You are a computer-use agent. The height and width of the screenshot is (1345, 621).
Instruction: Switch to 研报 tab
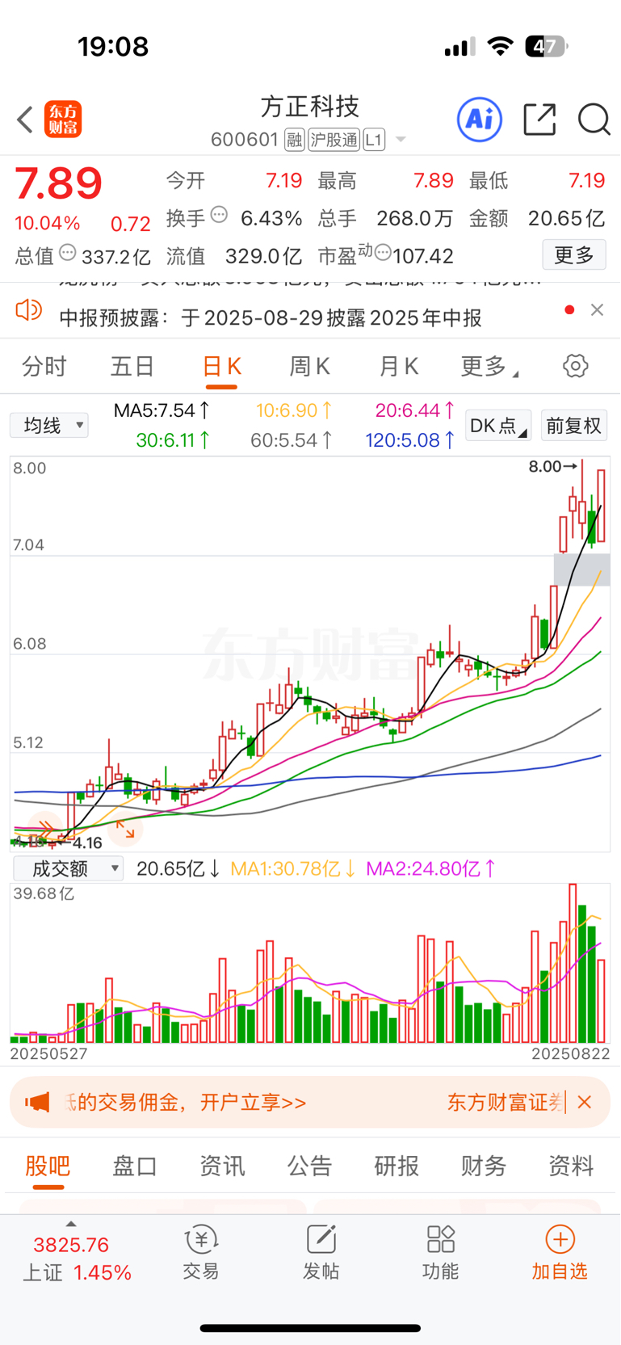pos(397,1166)
